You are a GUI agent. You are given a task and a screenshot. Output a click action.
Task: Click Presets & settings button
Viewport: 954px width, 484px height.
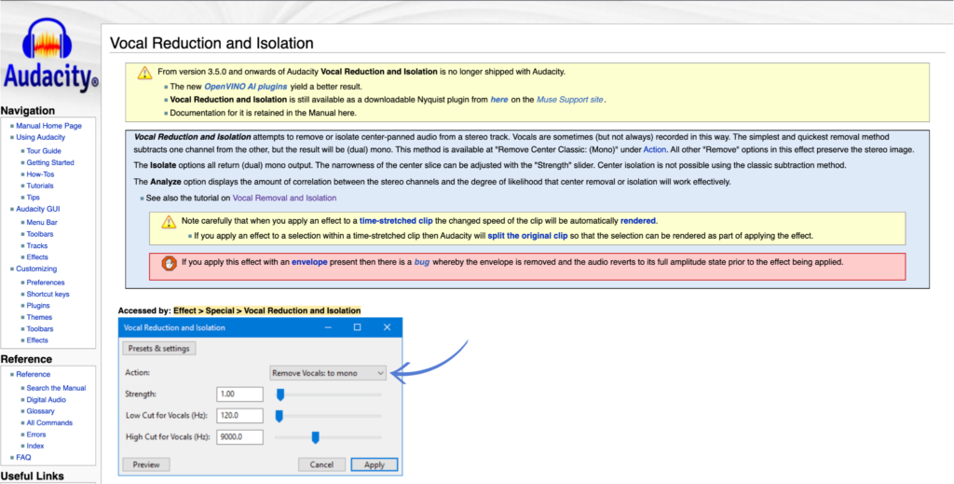click(159, 349)
